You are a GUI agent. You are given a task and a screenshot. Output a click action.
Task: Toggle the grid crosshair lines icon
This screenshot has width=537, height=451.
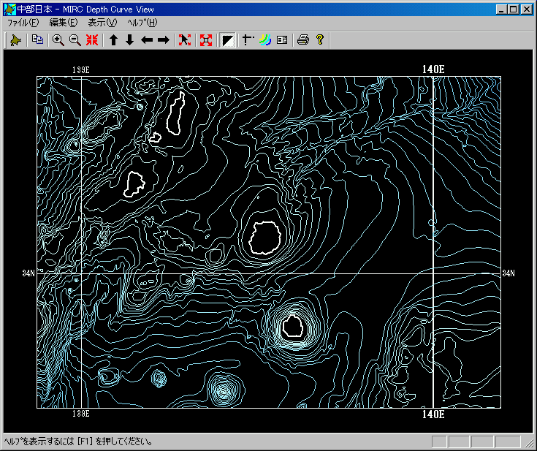tap(248, 40)
